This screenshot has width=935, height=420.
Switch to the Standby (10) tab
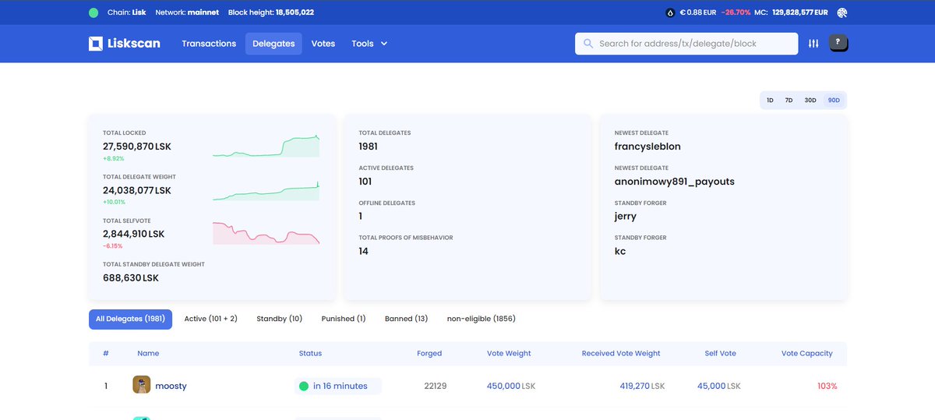click(x=279, y=319)
